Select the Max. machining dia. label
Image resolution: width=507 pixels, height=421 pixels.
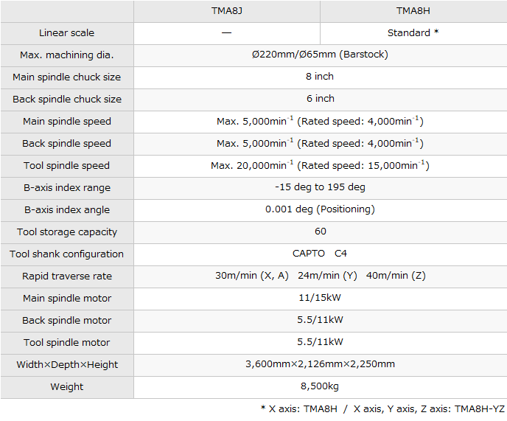67,55
